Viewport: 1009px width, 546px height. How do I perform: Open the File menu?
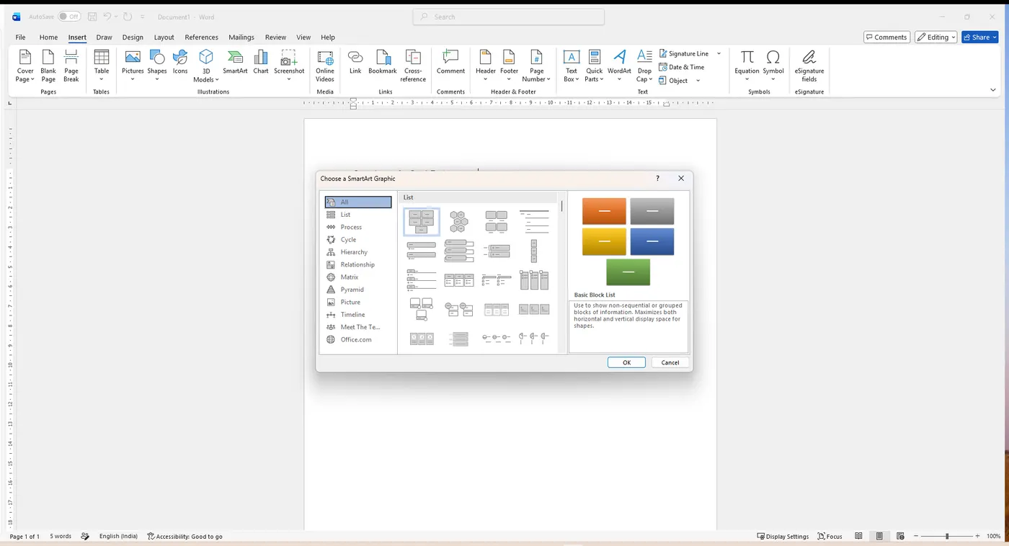click(x=20, y=37)
